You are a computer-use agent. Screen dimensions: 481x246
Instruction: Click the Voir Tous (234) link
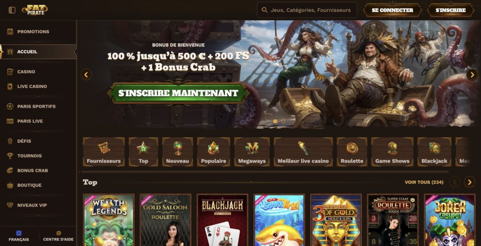tap(424, 182)
